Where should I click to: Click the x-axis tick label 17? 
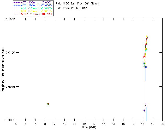click(x=133, y=124)
